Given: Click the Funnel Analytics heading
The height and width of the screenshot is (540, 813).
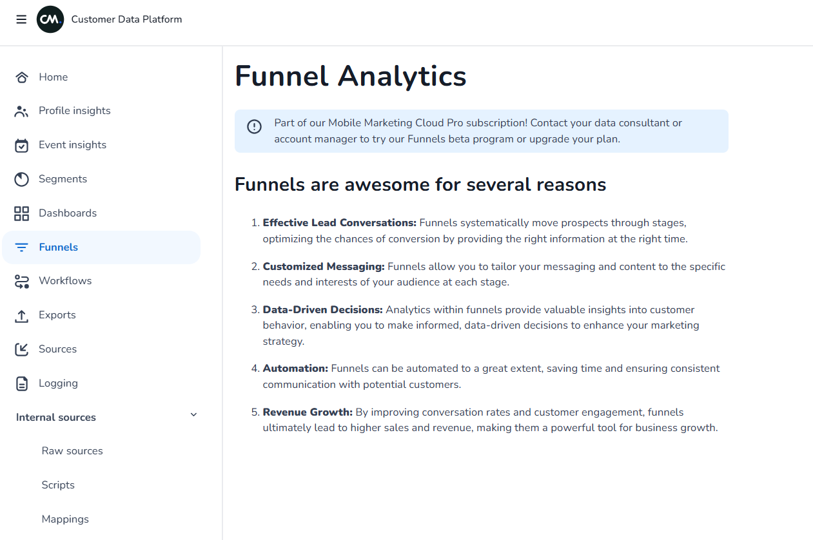Looking at the screenshot, I should pyautogui.click(x=350, y=76).
